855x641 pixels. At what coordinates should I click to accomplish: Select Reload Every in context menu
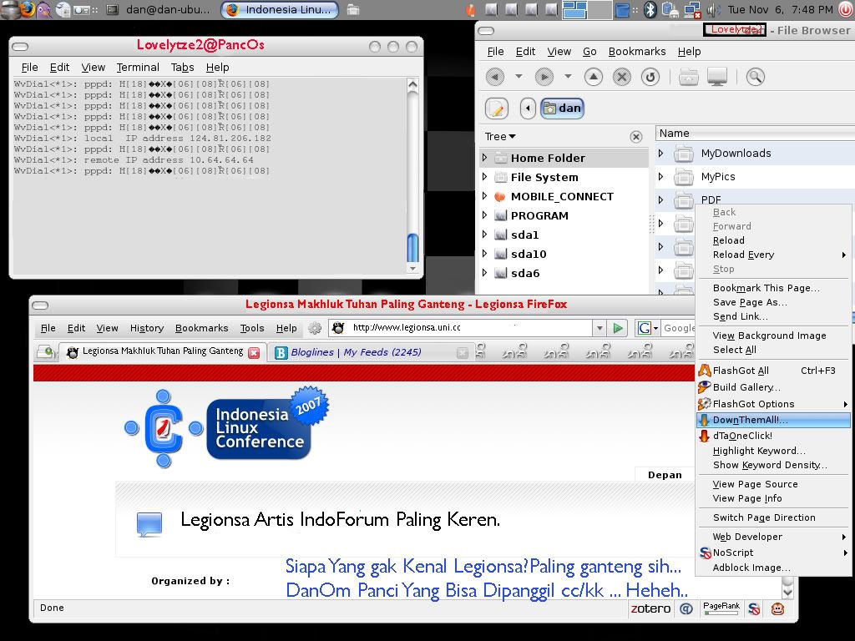[x=774, y=255]
